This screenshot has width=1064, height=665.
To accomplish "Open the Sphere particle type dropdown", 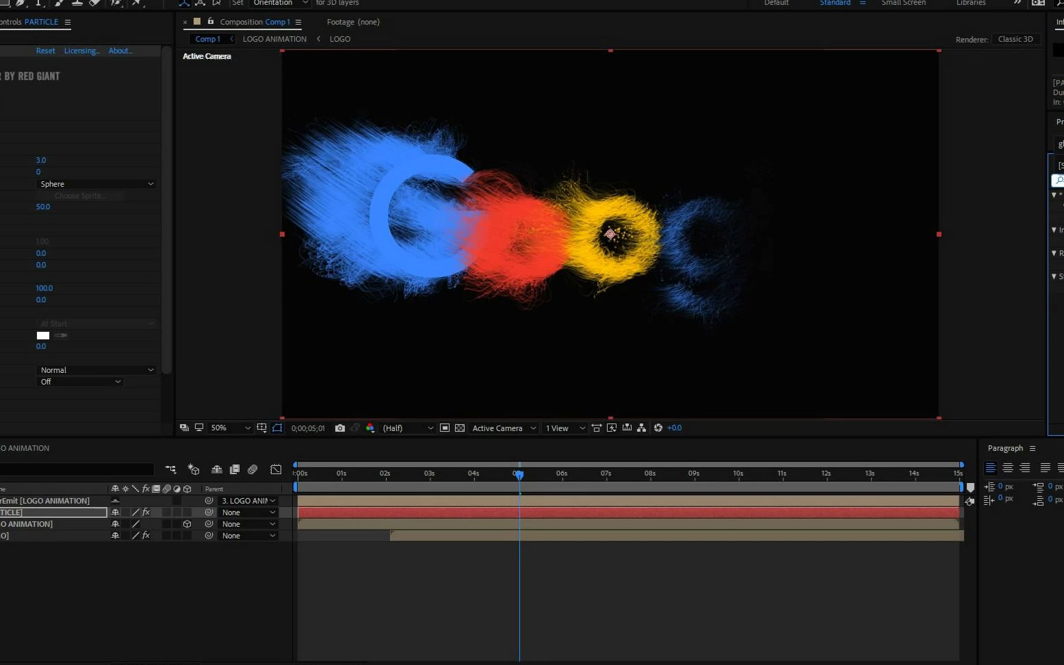I will tap(96, 184).
